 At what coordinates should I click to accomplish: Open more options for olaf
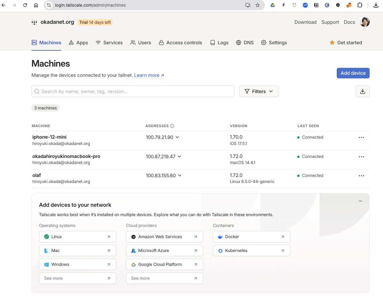click(x=361, y=176)
